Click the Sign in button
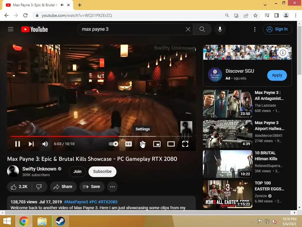The image size is (302, 227). click(278, 29)
